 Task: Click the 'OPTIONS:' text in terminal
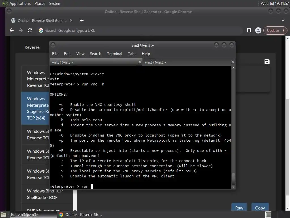coord(59,94)
